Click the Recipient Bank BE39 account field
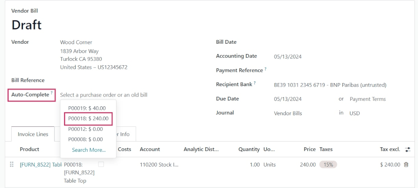Viewport: 418px width, 188px height. 330,85
